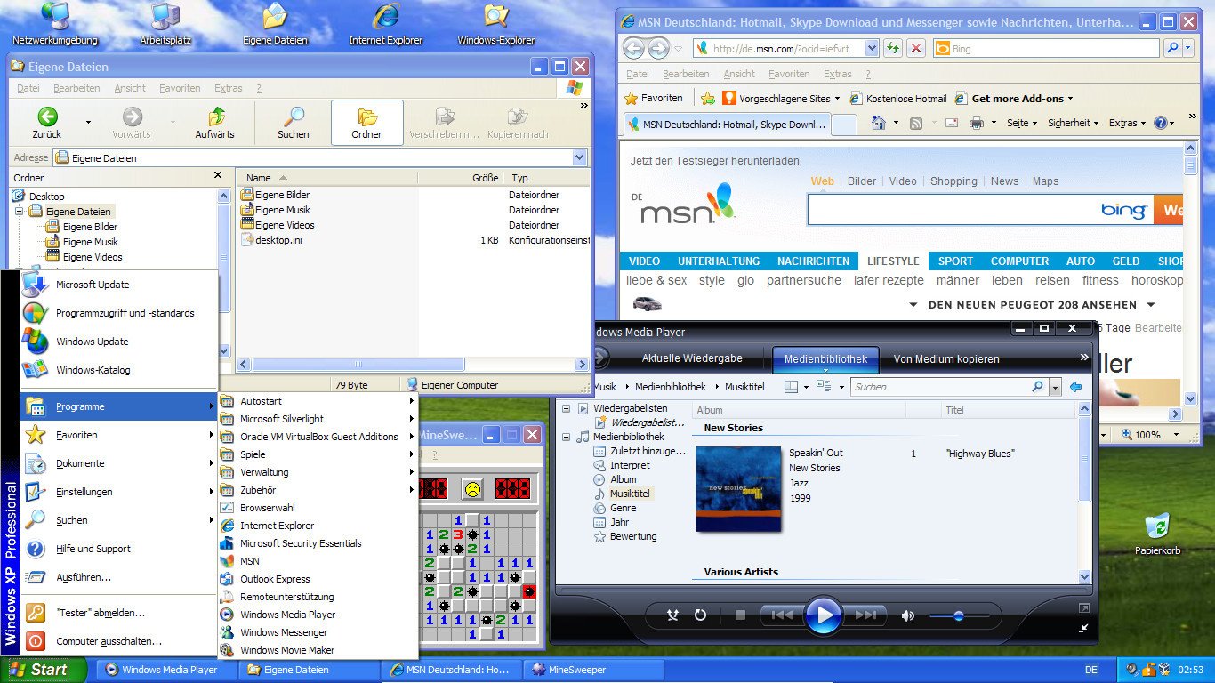This screenshot has height=683, width=1215.
Task: Adjust the Media Player volume slider
Action: [961, 615]
